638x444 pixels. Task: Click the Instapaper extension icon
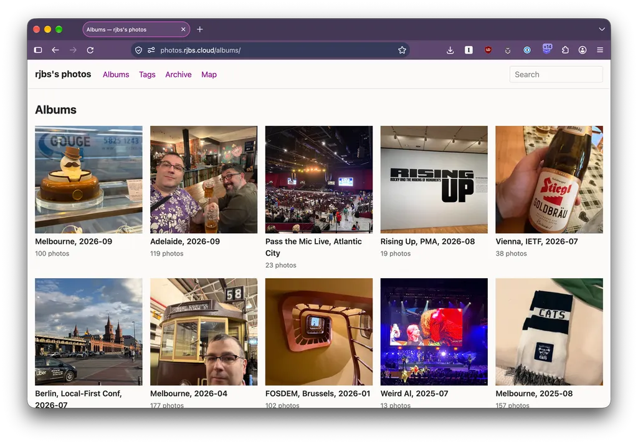pyautogui.click(x=469, y=50)
